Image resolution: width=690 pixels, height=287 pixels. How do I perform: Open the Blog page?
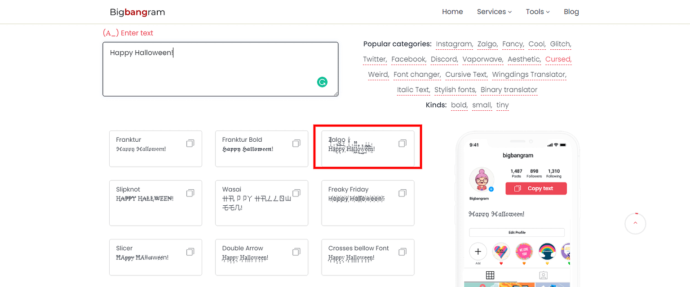[x=571, y=12]
